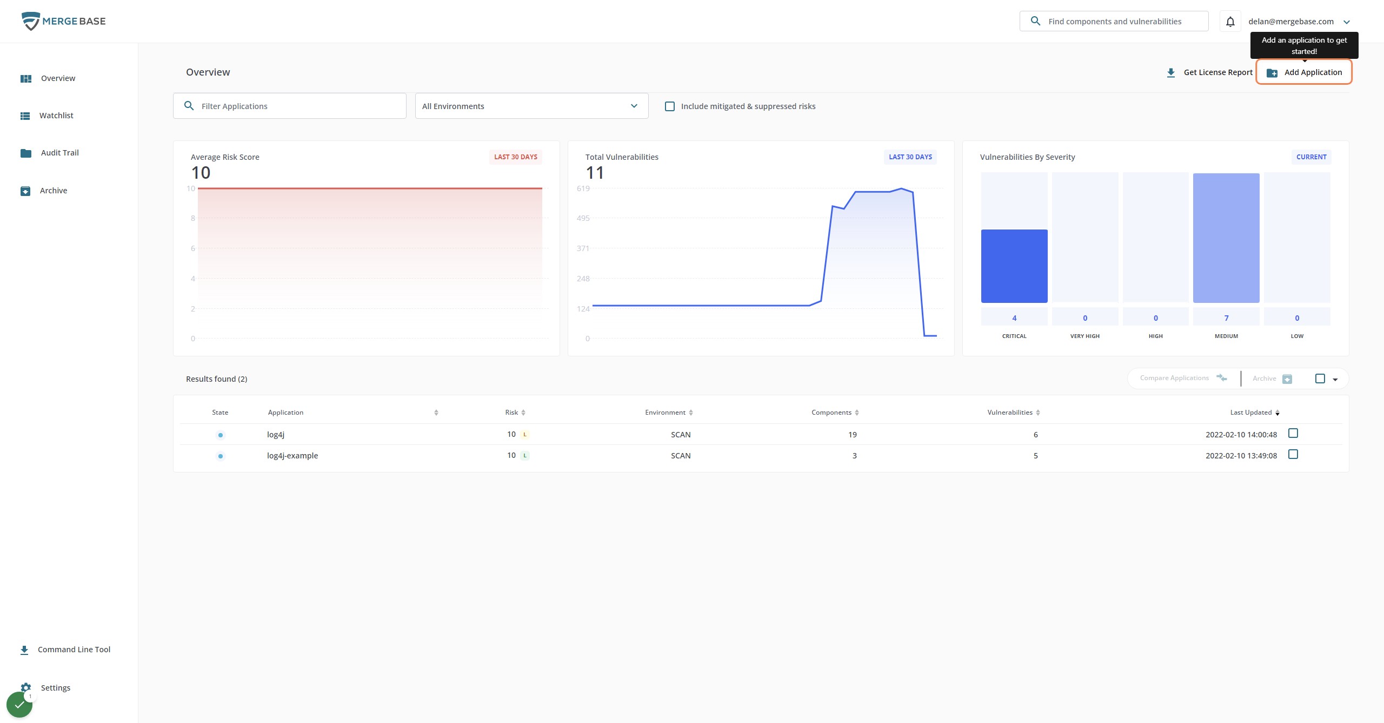Open Command Line Tool menu item
This screenshot has height=723, width=1384.
click(74, 650)
